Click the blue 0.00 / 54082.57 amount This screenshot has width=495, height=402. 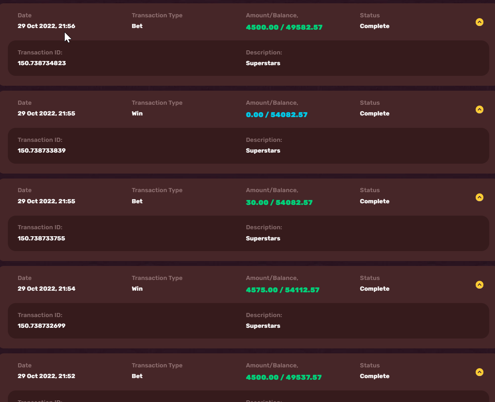277,115
